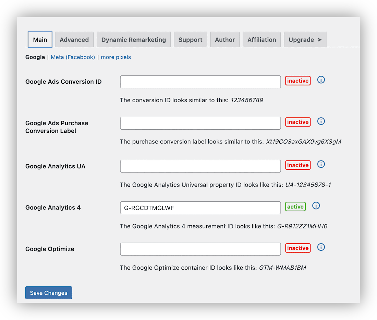Focus the Google Ads Conversion ID field

tap(200, 82)
